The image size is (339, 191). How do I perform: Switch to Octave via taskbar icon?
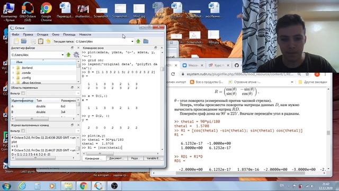pyautogui.click(x=99, y=186)
